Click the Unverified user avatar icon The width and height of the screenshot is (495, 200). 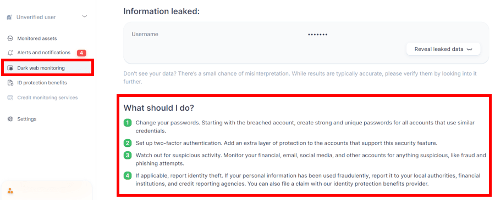tap(9, 18)
